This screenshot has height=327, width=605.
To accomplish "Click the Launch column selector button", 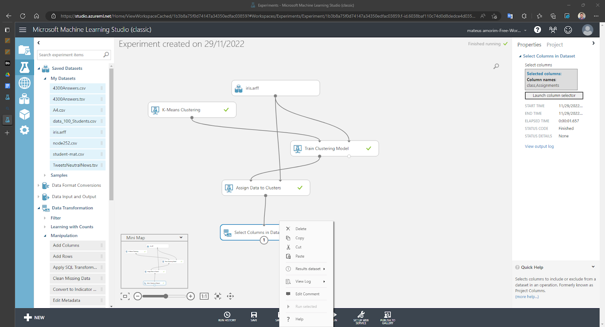I will coord(554,96).
